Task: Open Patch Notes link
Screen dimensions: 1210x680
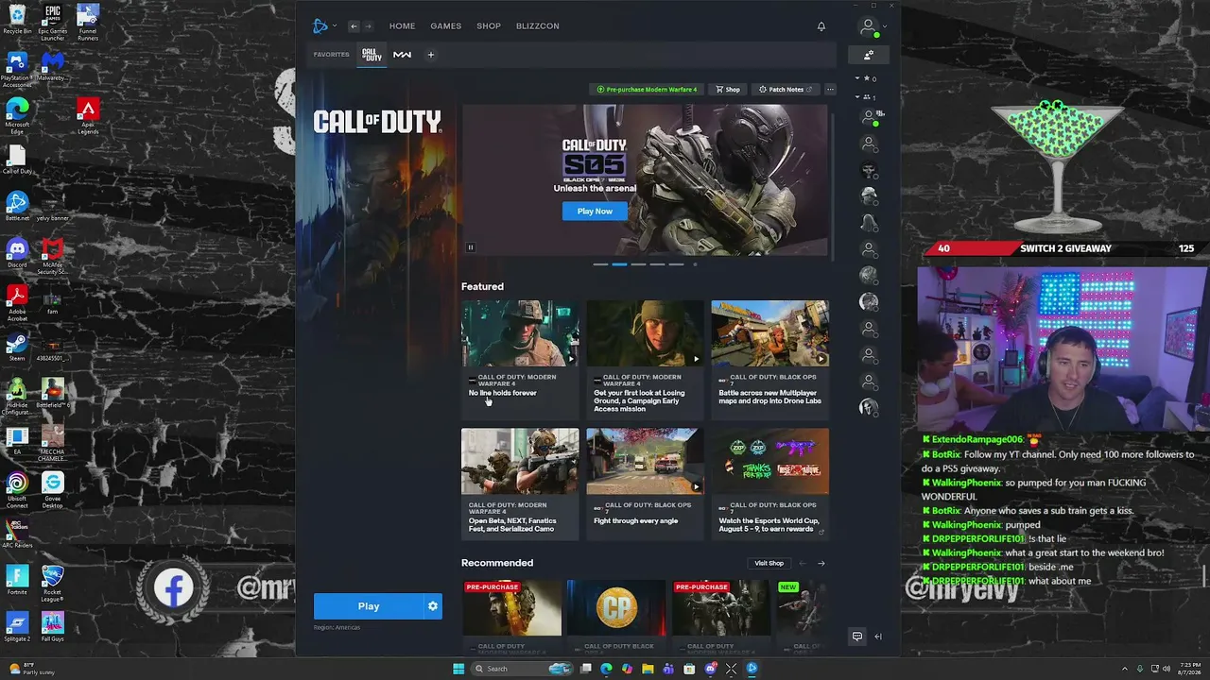Action: pos(786,90)
